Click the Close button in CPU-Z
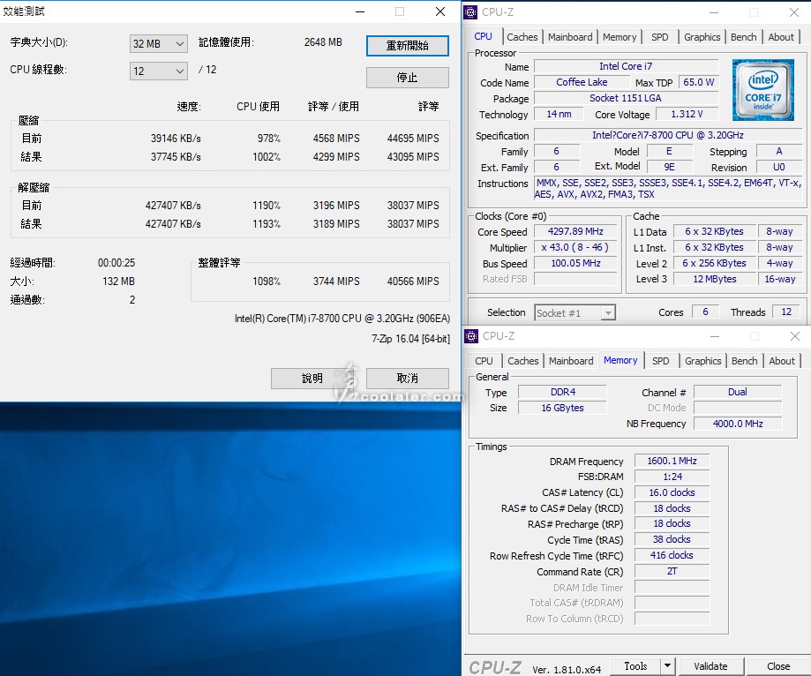This screenshot has width=811, height=676. [x=778, y=666]
